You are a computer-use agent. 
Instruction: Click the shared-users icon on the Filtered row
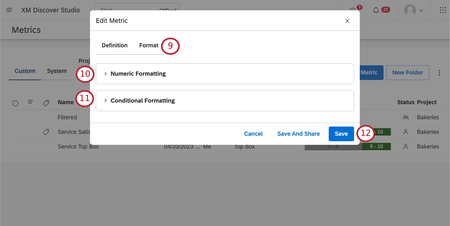coord(406,117)
